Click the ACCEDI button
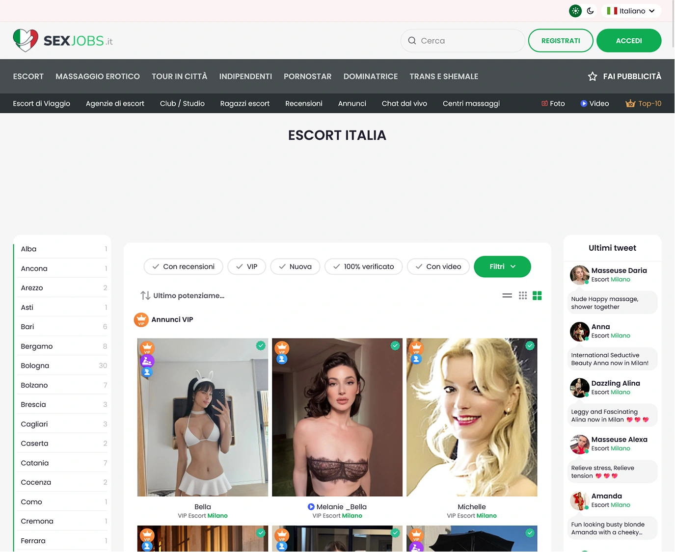Viewport: 675px width, 552px height. point(629,41)
